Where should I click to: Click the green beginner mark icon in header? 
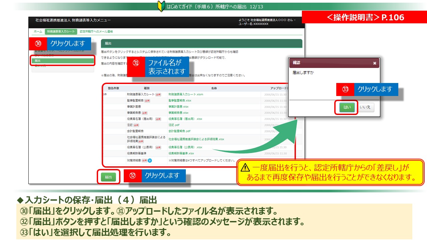tap(161, 7)
